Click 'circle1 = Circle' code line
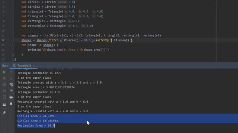Screen dimensions: 238x133 coord(48,2)
